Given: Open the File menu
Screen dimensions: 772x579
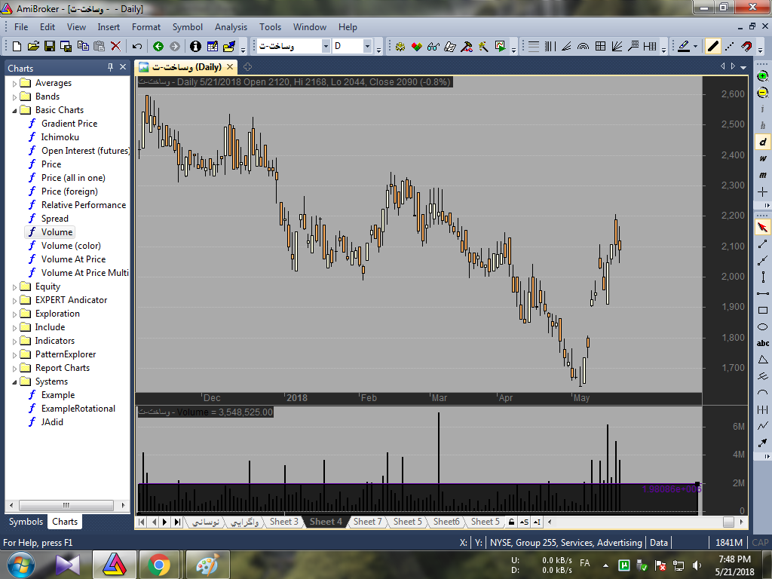Looking at the screenshot, I should tap(21, 27).
